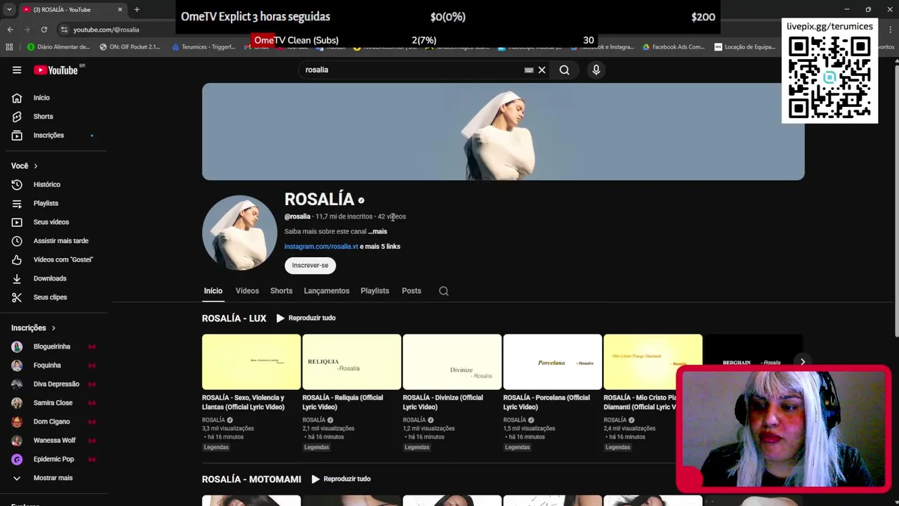
Task: Open instagram.com/rosalia.vt link
Action: pyautogui.click(x=321, y=247)
